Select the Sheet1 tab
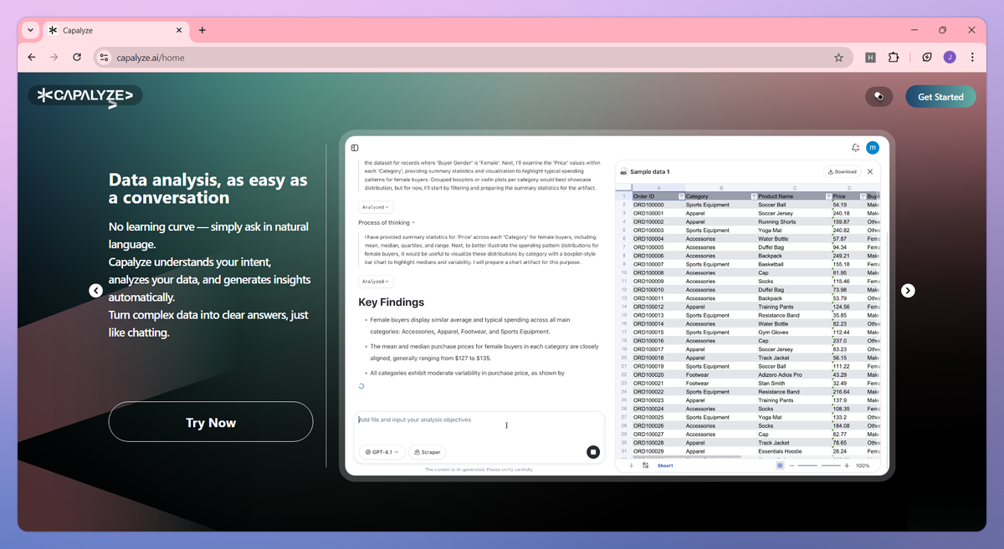The width and height of the screenshot is (1004, 549). coord(664,465)
